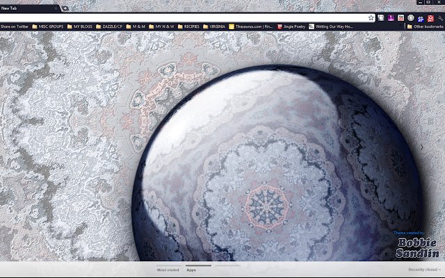Open the round gray badge extension icon

coord(411,18)
